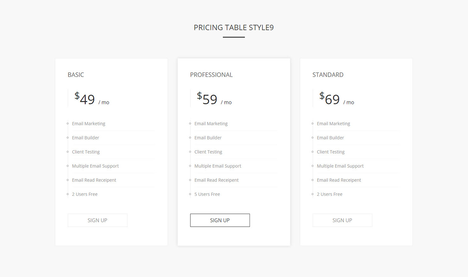The image size is (468, 277).
Task: Click Multiple Email Support in the Basic plan
Action: pos(95,166)
